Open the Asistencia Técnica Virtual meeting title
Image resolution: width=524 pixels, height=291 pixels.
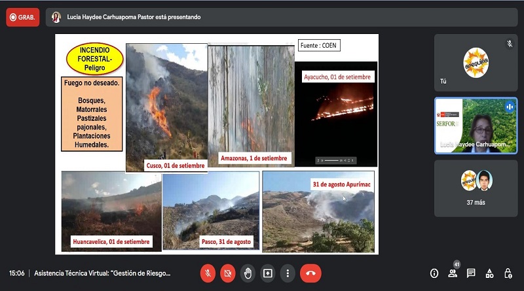point(102,273)
